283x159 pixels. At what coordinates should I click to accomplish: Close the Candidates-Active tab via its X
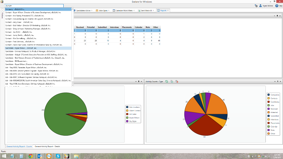pos(92,10)
